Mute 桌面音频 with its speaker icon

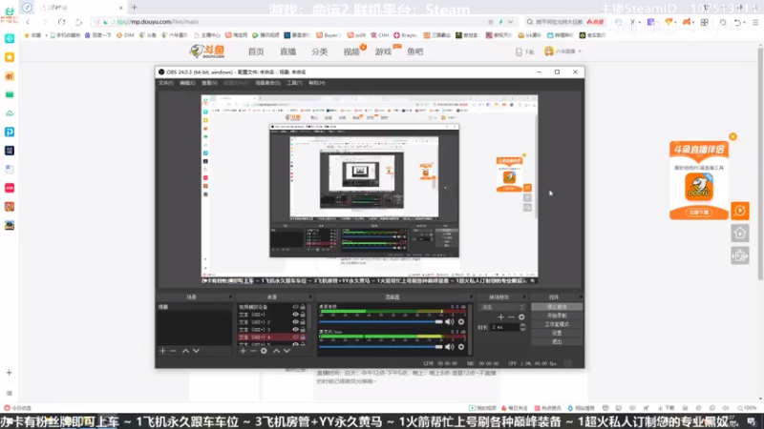[449, 322]
